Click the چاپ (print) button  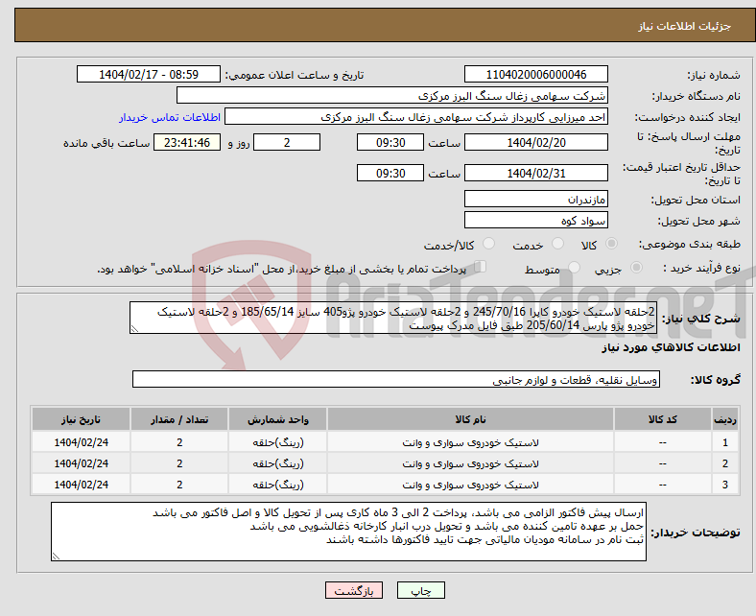click(420, 590)
